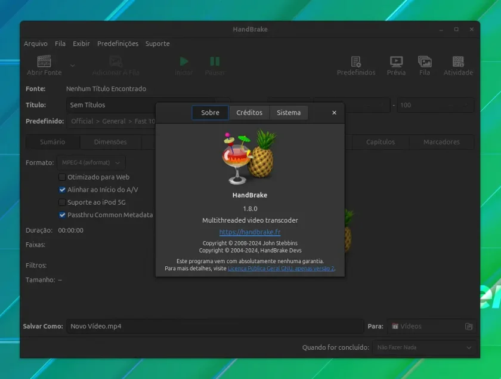This screenshot has width=501, height=379.
Task: Click the Duração value 00:00:00
Action: 70,230
